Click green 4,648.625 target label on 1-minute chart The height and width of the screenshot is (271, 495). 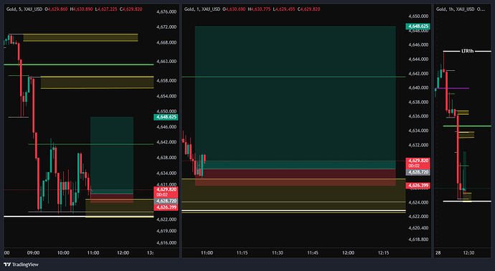(x=418, y=27)
